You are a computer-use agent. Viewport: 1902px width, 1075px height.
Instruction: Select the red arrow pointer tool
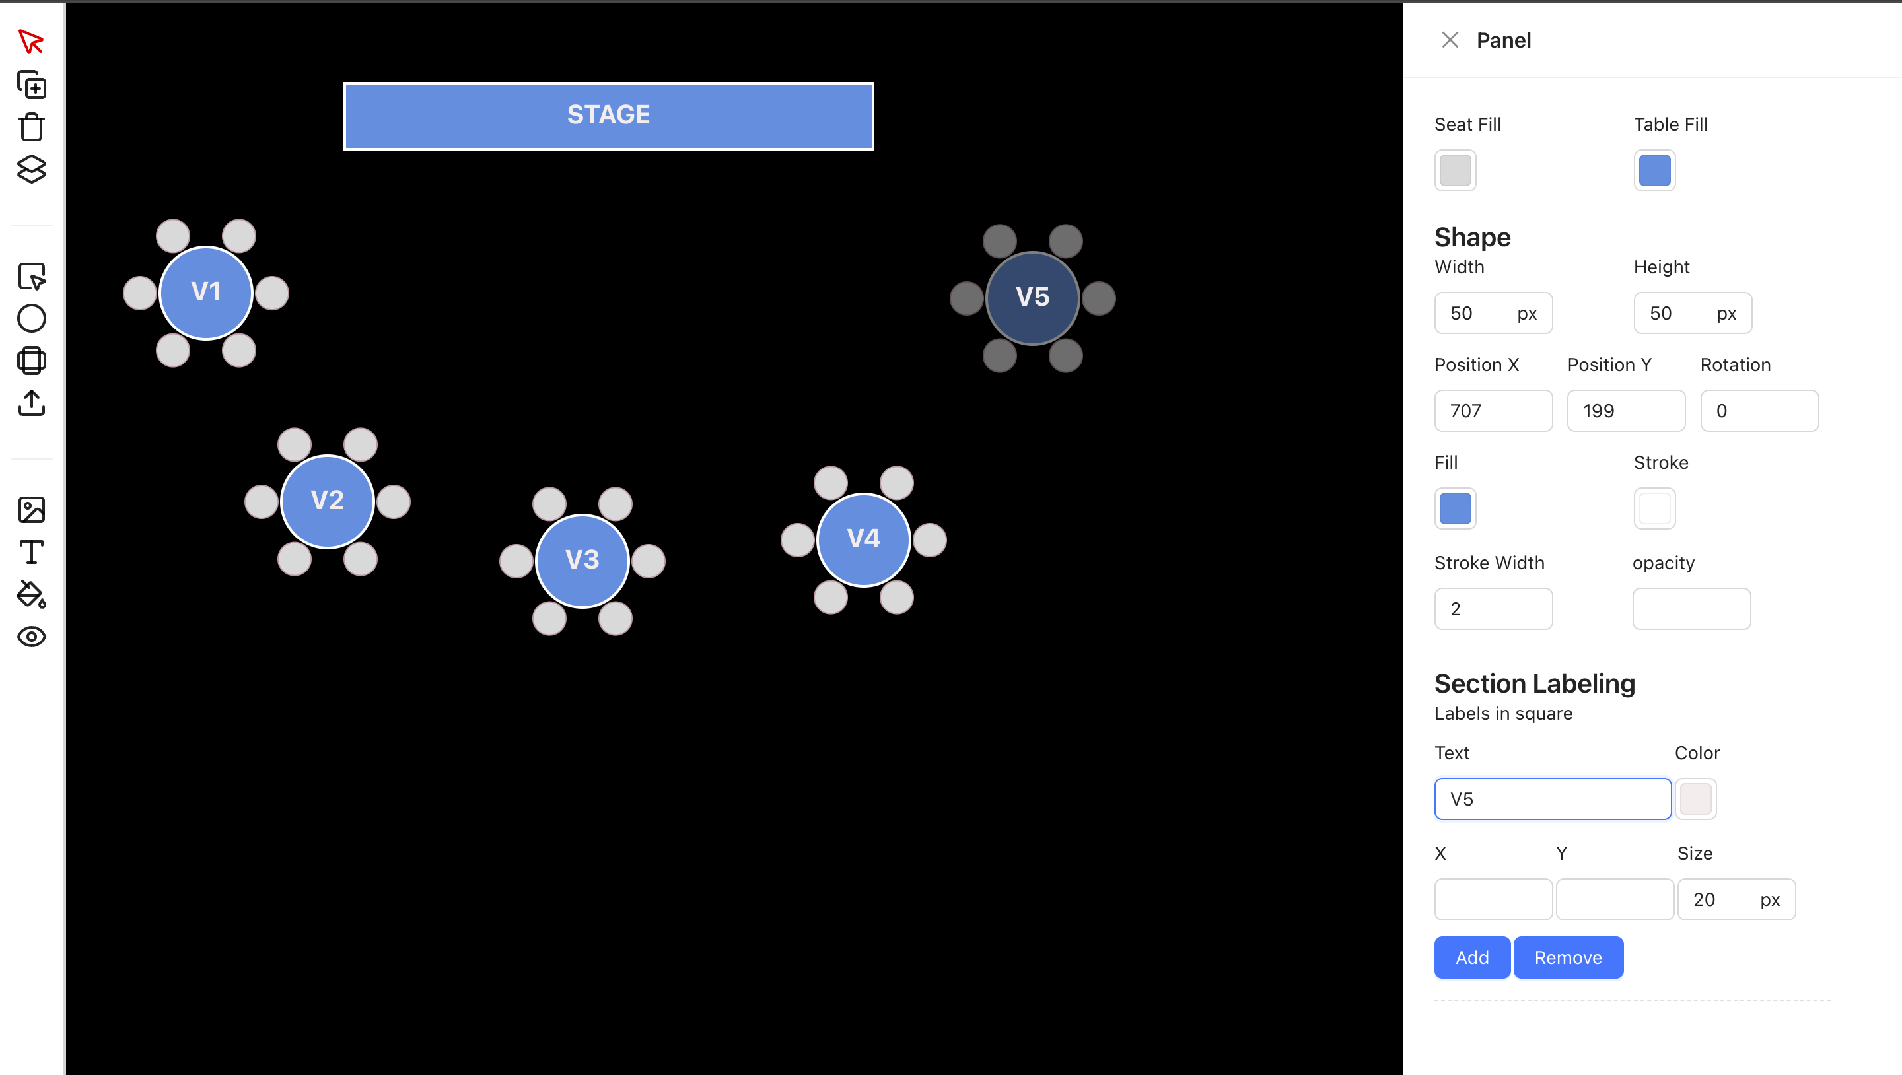pos(31,42)
